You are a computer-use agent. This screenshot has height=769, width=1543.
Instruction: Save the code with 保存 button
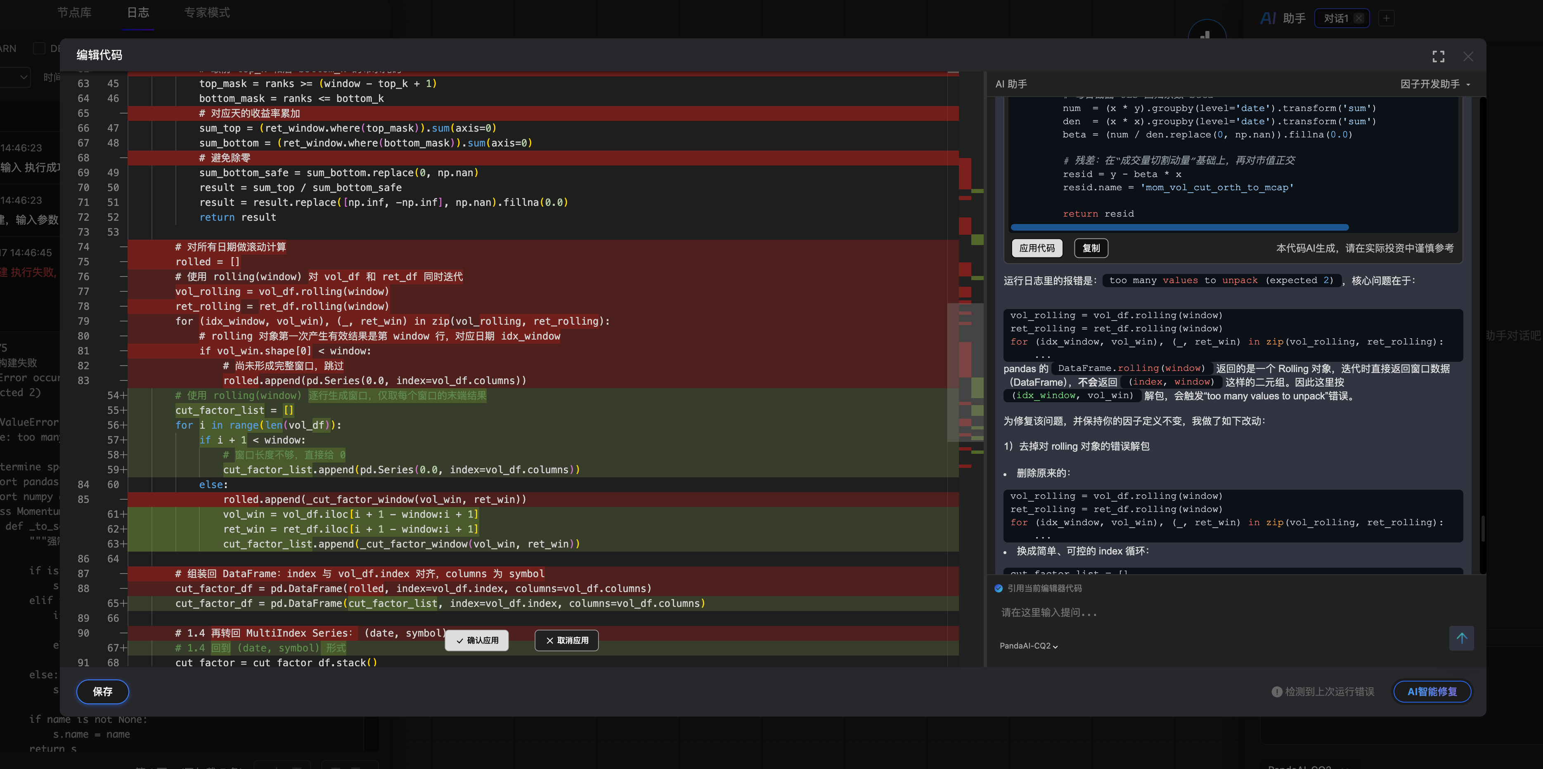(x=102, y=692)
